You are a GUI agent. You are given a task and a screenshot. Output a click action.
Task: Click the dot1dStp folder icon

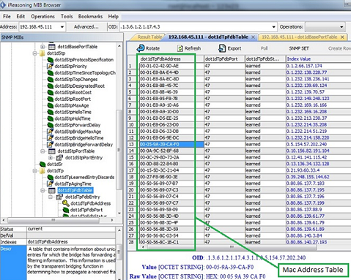(43, 53)
